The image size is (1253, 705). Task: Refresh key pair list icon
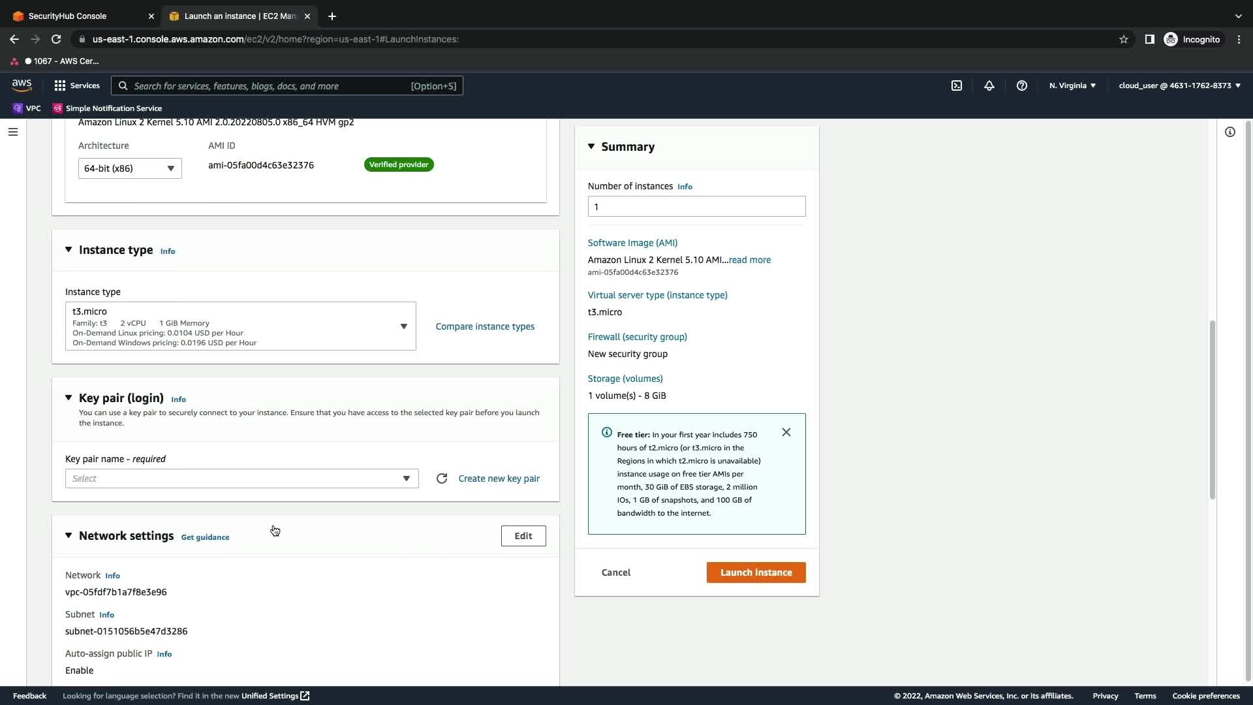tap(442, 478)
